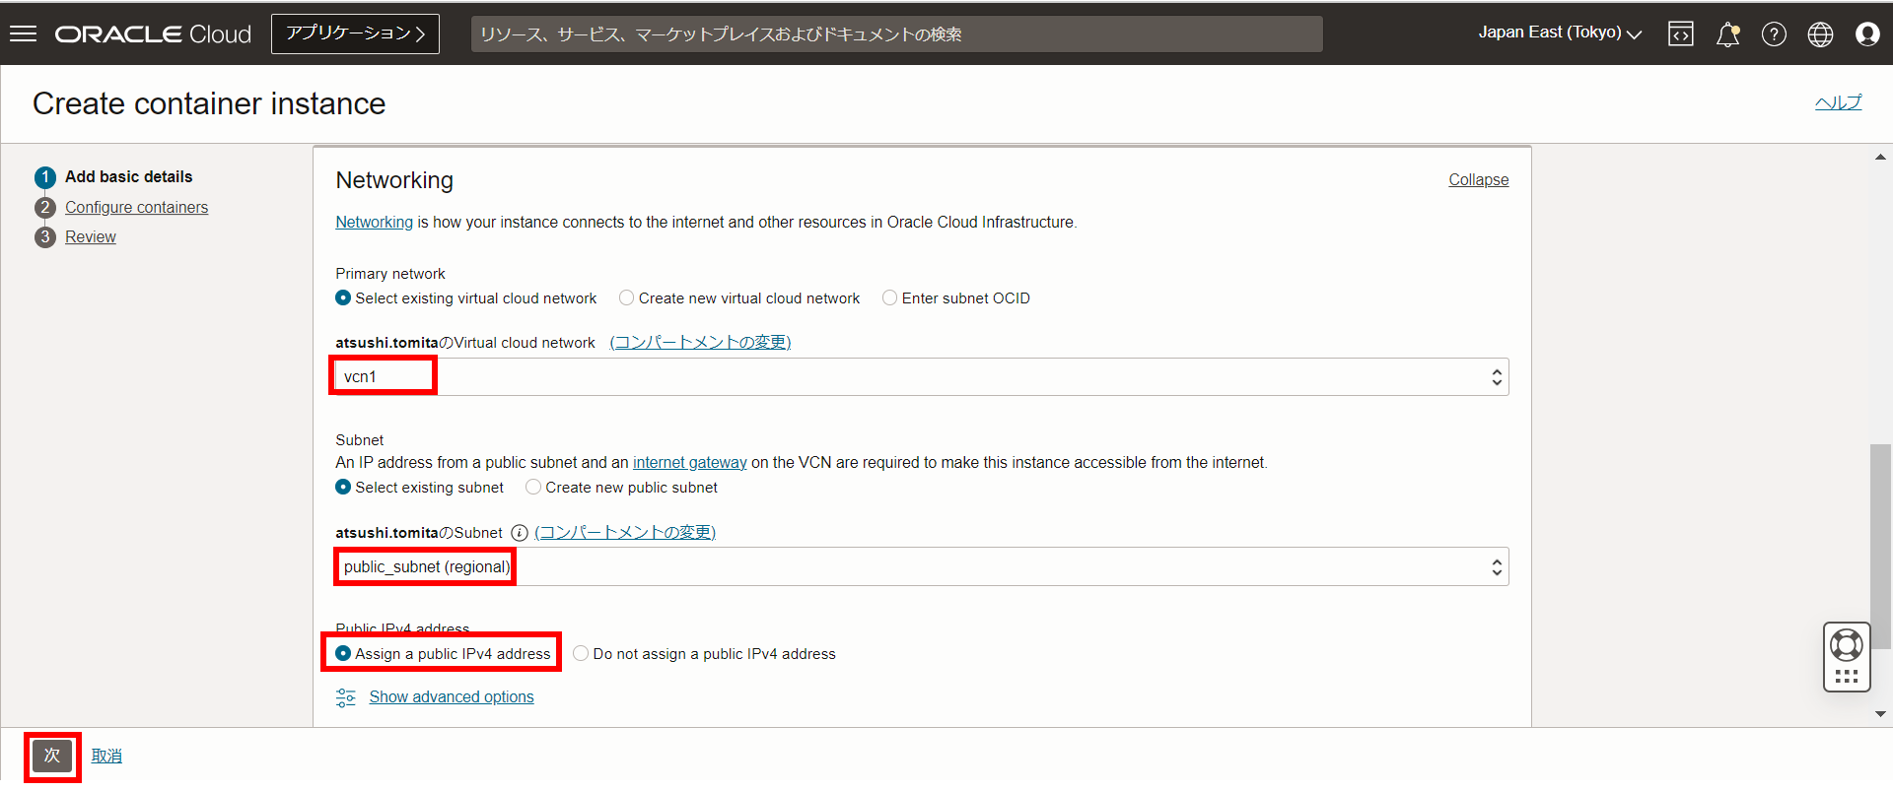This screenshot has width=1893, height=791.
Task: Click the 次 (Next) button
Action: (x=52, y=756)
